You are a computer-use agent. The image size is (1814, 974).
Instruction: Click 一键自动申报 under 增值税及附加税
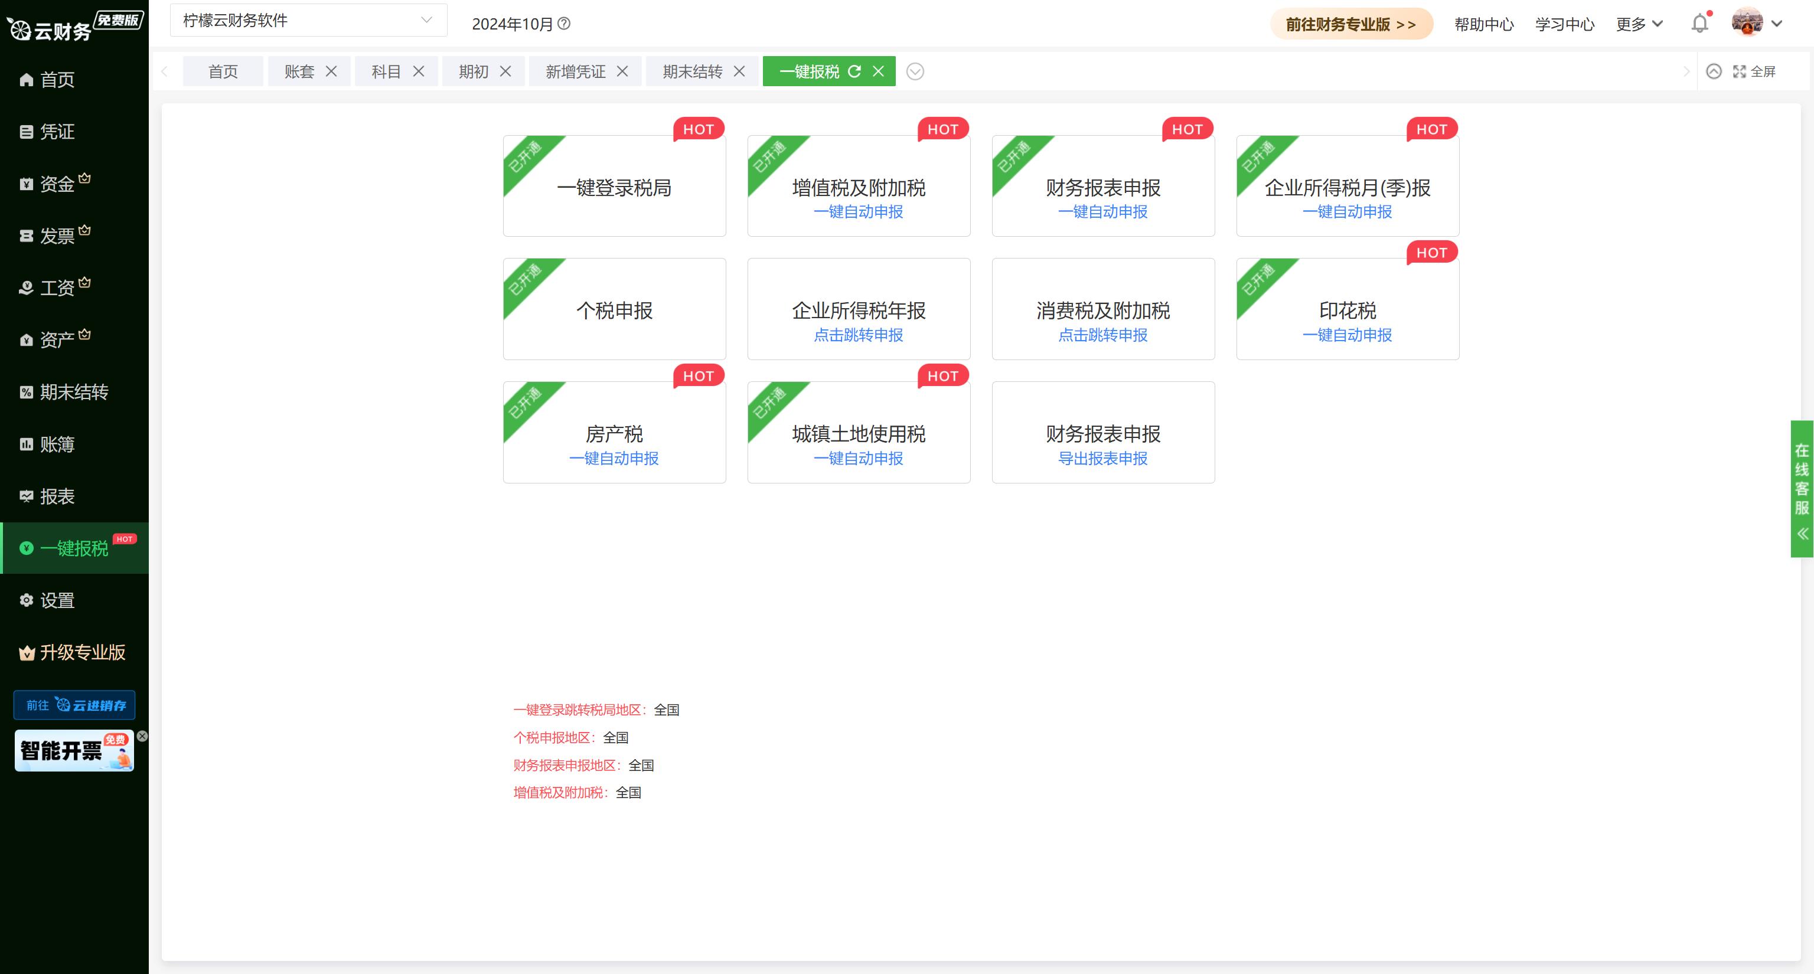pyautogui.click(x=859, y=212)
